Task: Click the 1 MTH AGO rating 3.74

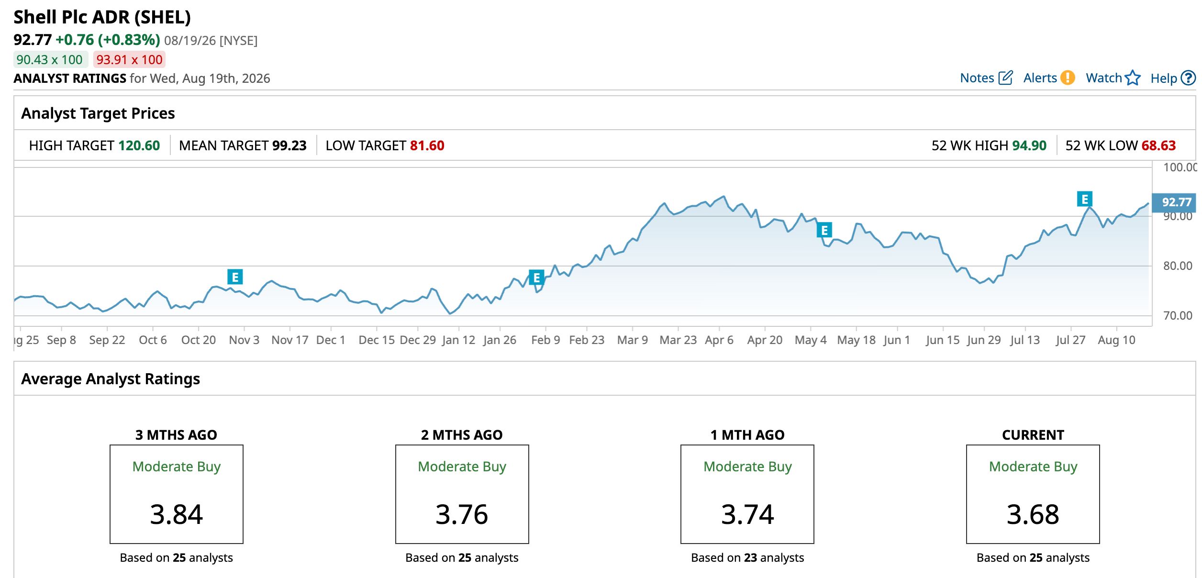Action: tap(747, 514)
